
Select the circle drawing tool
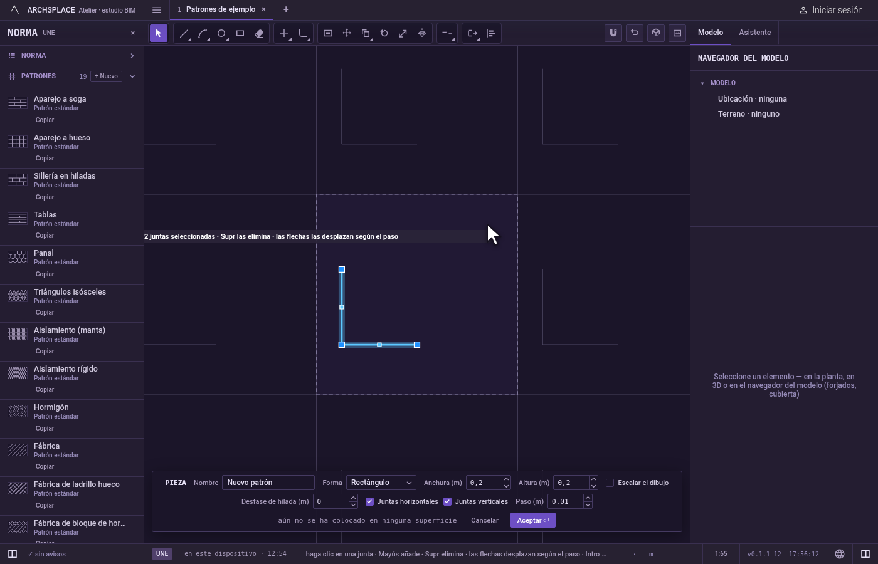click(x=221, y=34)
